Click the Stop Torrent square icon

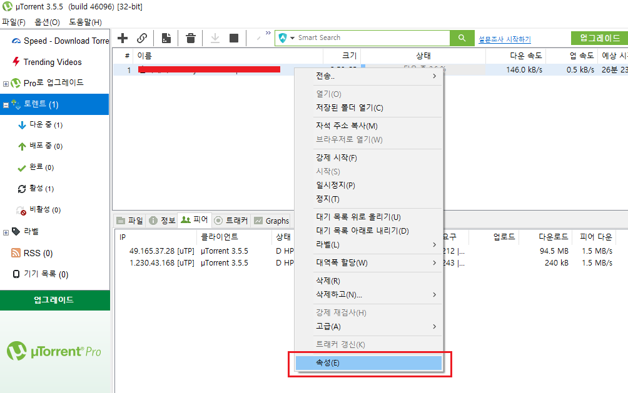click(234, 38)
